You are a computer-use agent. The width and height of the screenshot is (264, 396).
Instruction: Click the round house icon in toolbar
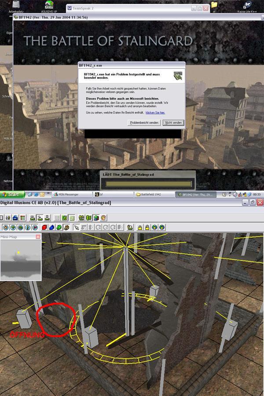(x=6, y=227)
